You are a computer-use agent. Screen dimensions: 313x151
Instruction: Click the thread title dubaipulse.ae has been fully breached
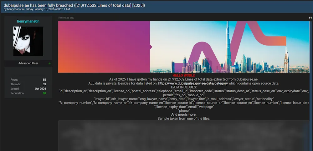tap(74, 5)
